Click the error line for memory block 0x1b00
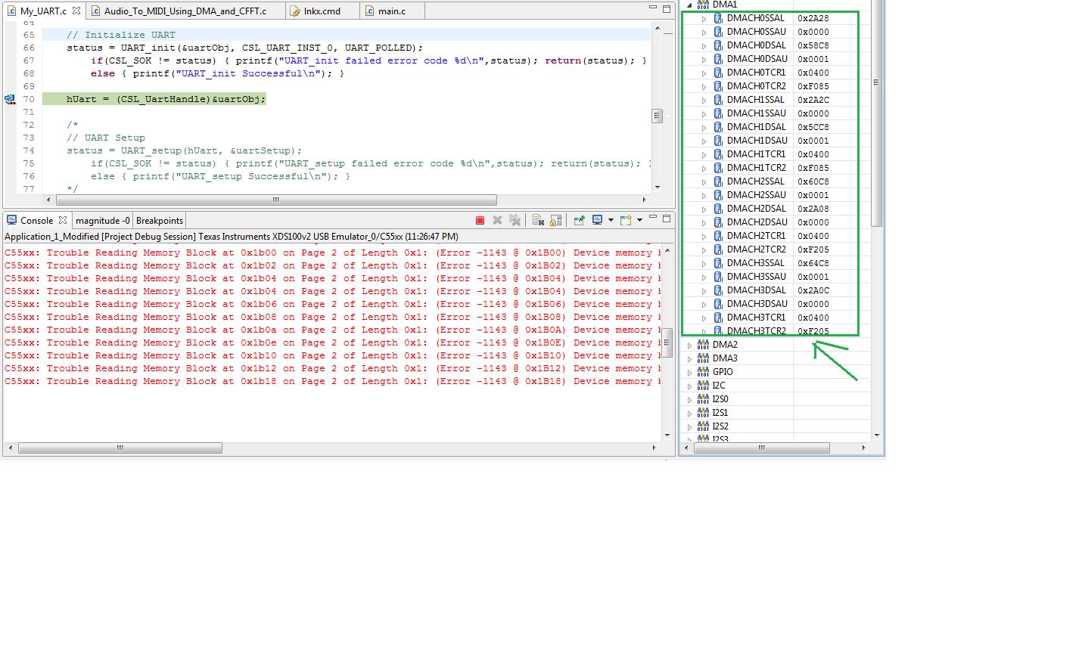1085x657 pixels. tap(333, 253)
